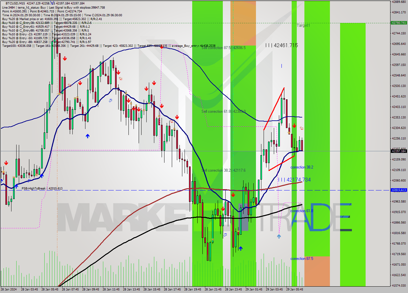Click the 42841.170 price axis label
Viewport: 408px width, 293px height.
(399, 12)
